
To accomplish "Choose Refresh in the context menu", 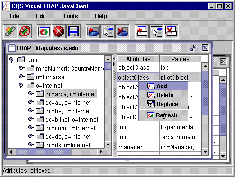I will [163, 115].
